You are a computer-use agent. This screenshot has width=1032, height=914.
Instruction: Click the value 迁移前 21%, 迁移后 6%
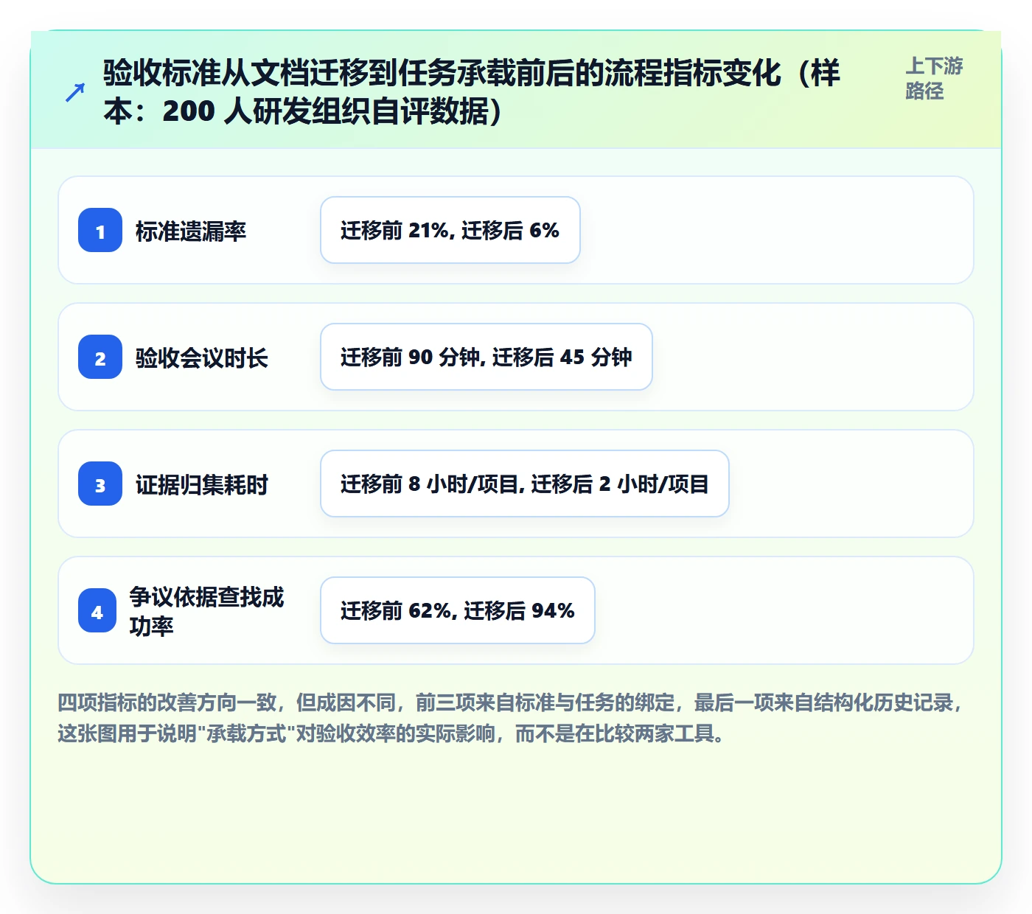(450, 230)
